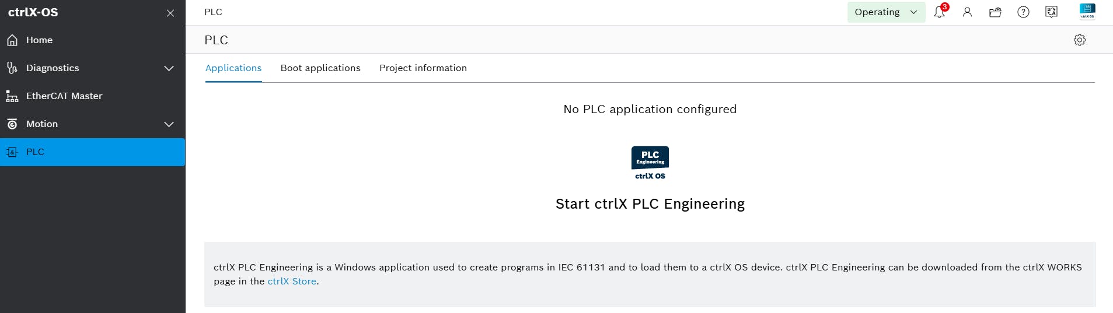Switch to Boot applications tab
This screenshot has width=1113, height=313.
tap(320, 68)
